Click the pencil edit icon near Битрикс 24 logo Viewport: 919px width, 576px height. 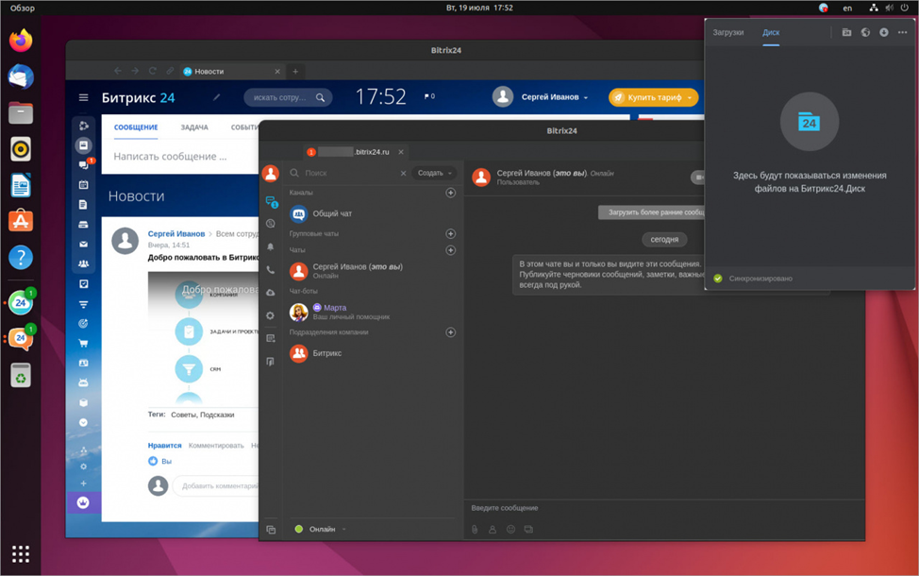(216, 96)
